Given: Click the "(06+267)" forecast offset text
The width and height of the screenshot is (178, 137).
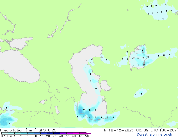Looking at the screenshot, I should [169, 130].
